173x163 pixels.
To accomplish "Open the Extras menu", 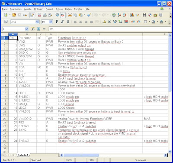I will (59, 9).
